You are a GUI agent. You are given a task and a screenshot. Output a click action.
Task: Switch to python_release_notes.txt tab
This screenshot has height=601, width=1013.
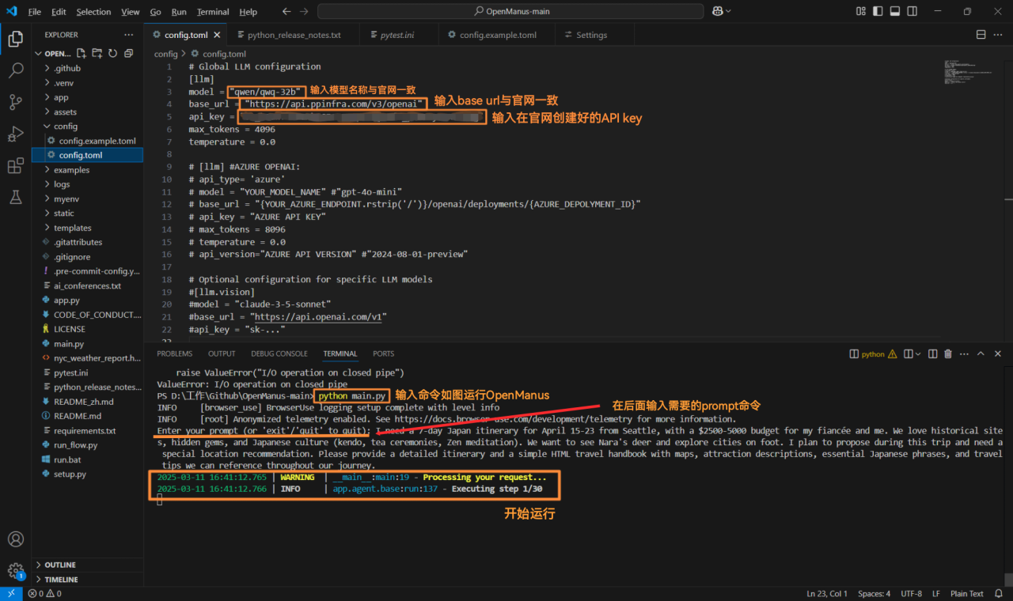point(294,35)
